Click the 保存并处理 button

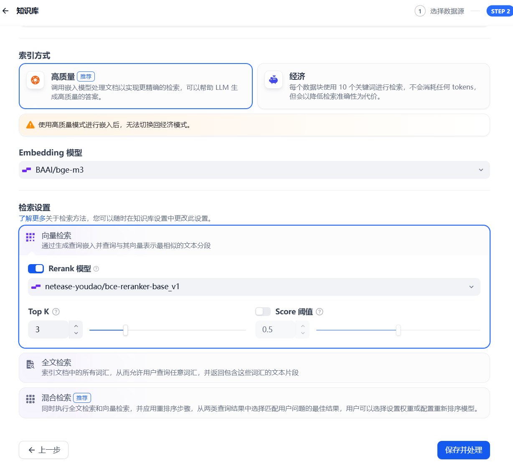click(x=463, y=450)
